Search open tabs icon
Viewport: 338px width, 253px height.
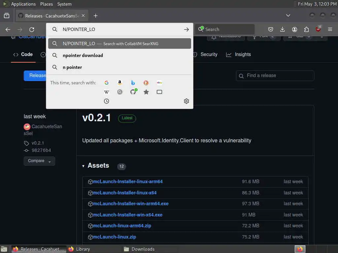pos(159,92)
